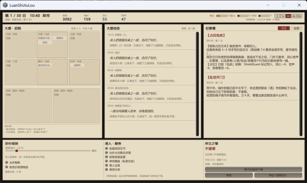Click the 【乱世开门】 journal heading
The width and height of the screenshot is (307, 183).
pos(216,77)
